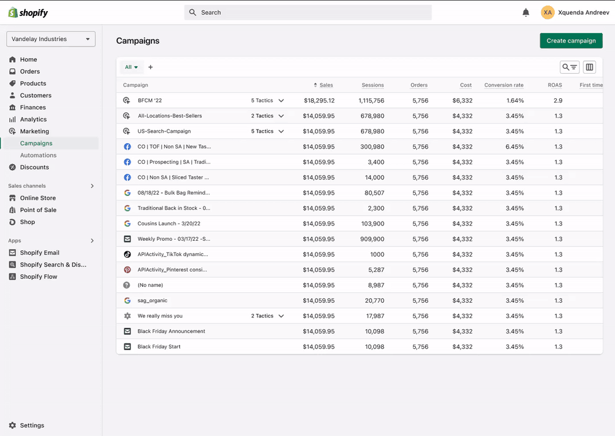Viewport: 615px width, 436px height.
Task: Click the TikTok icon in APIActivity_TikTok row
Action: [x=127, y=254]
